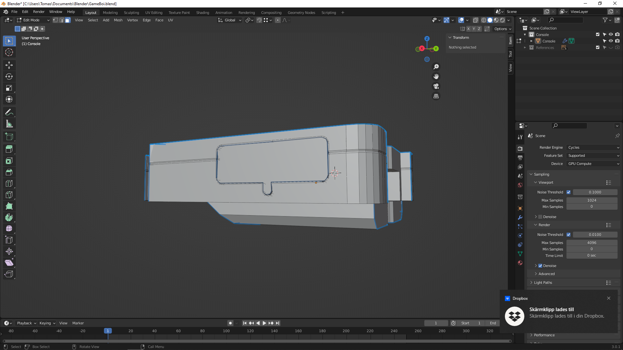Select the Measure tool
Image resolution: width=623 pixels, height=350 pixels.
(9, 124)
